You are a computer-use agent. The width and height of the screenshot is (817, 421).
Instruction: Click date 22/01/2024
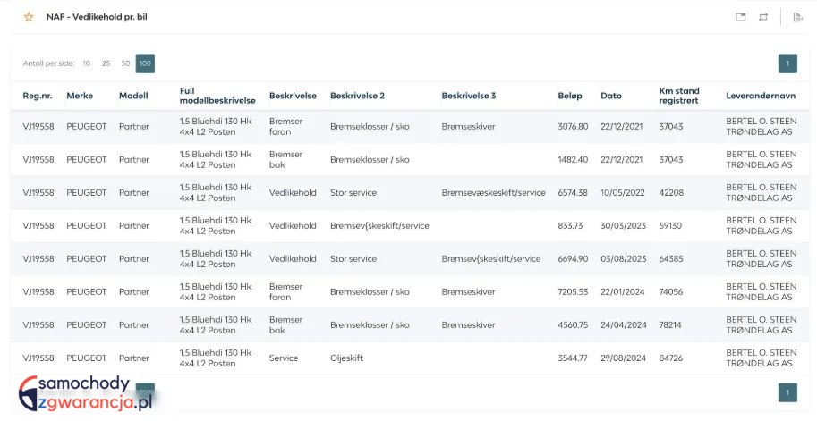[x=623, y=292]
